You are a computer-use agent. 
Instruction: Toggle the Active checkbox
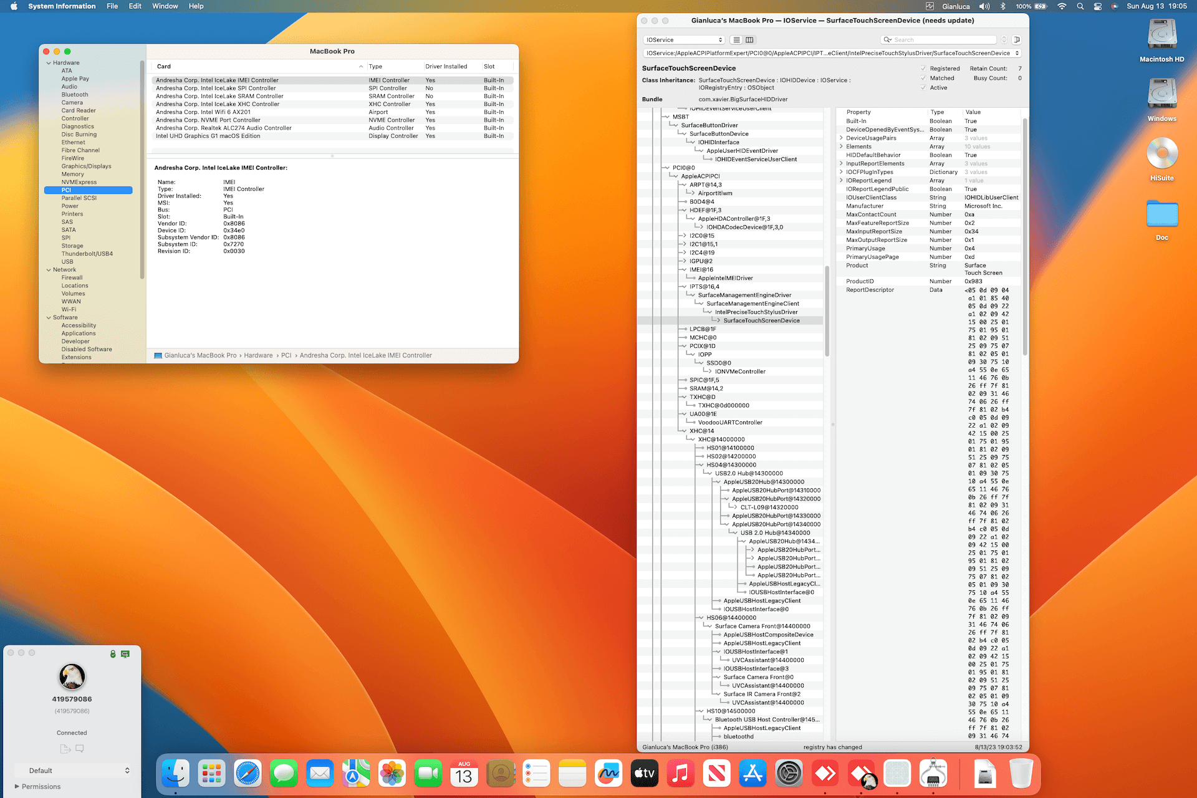coord(923,88)
